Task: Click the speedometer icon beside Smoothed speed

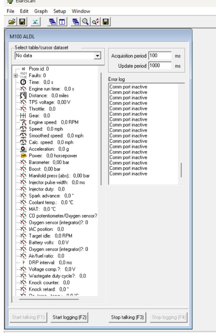Action: 23,136
